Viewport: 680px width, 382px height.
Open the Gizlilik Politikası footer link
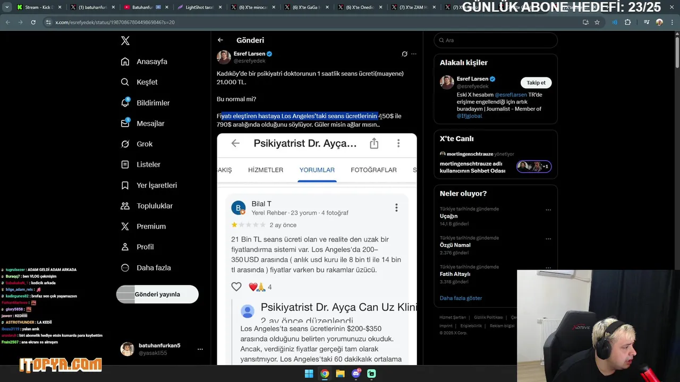point(488,317)
